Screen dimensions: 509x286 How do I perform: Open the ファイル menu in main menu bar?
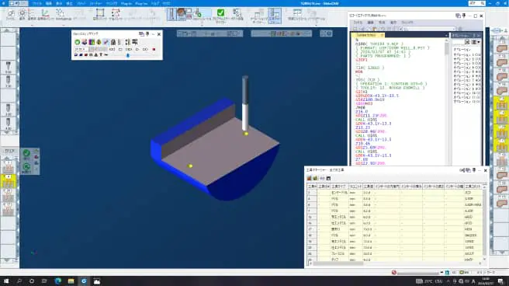[37, 4]
